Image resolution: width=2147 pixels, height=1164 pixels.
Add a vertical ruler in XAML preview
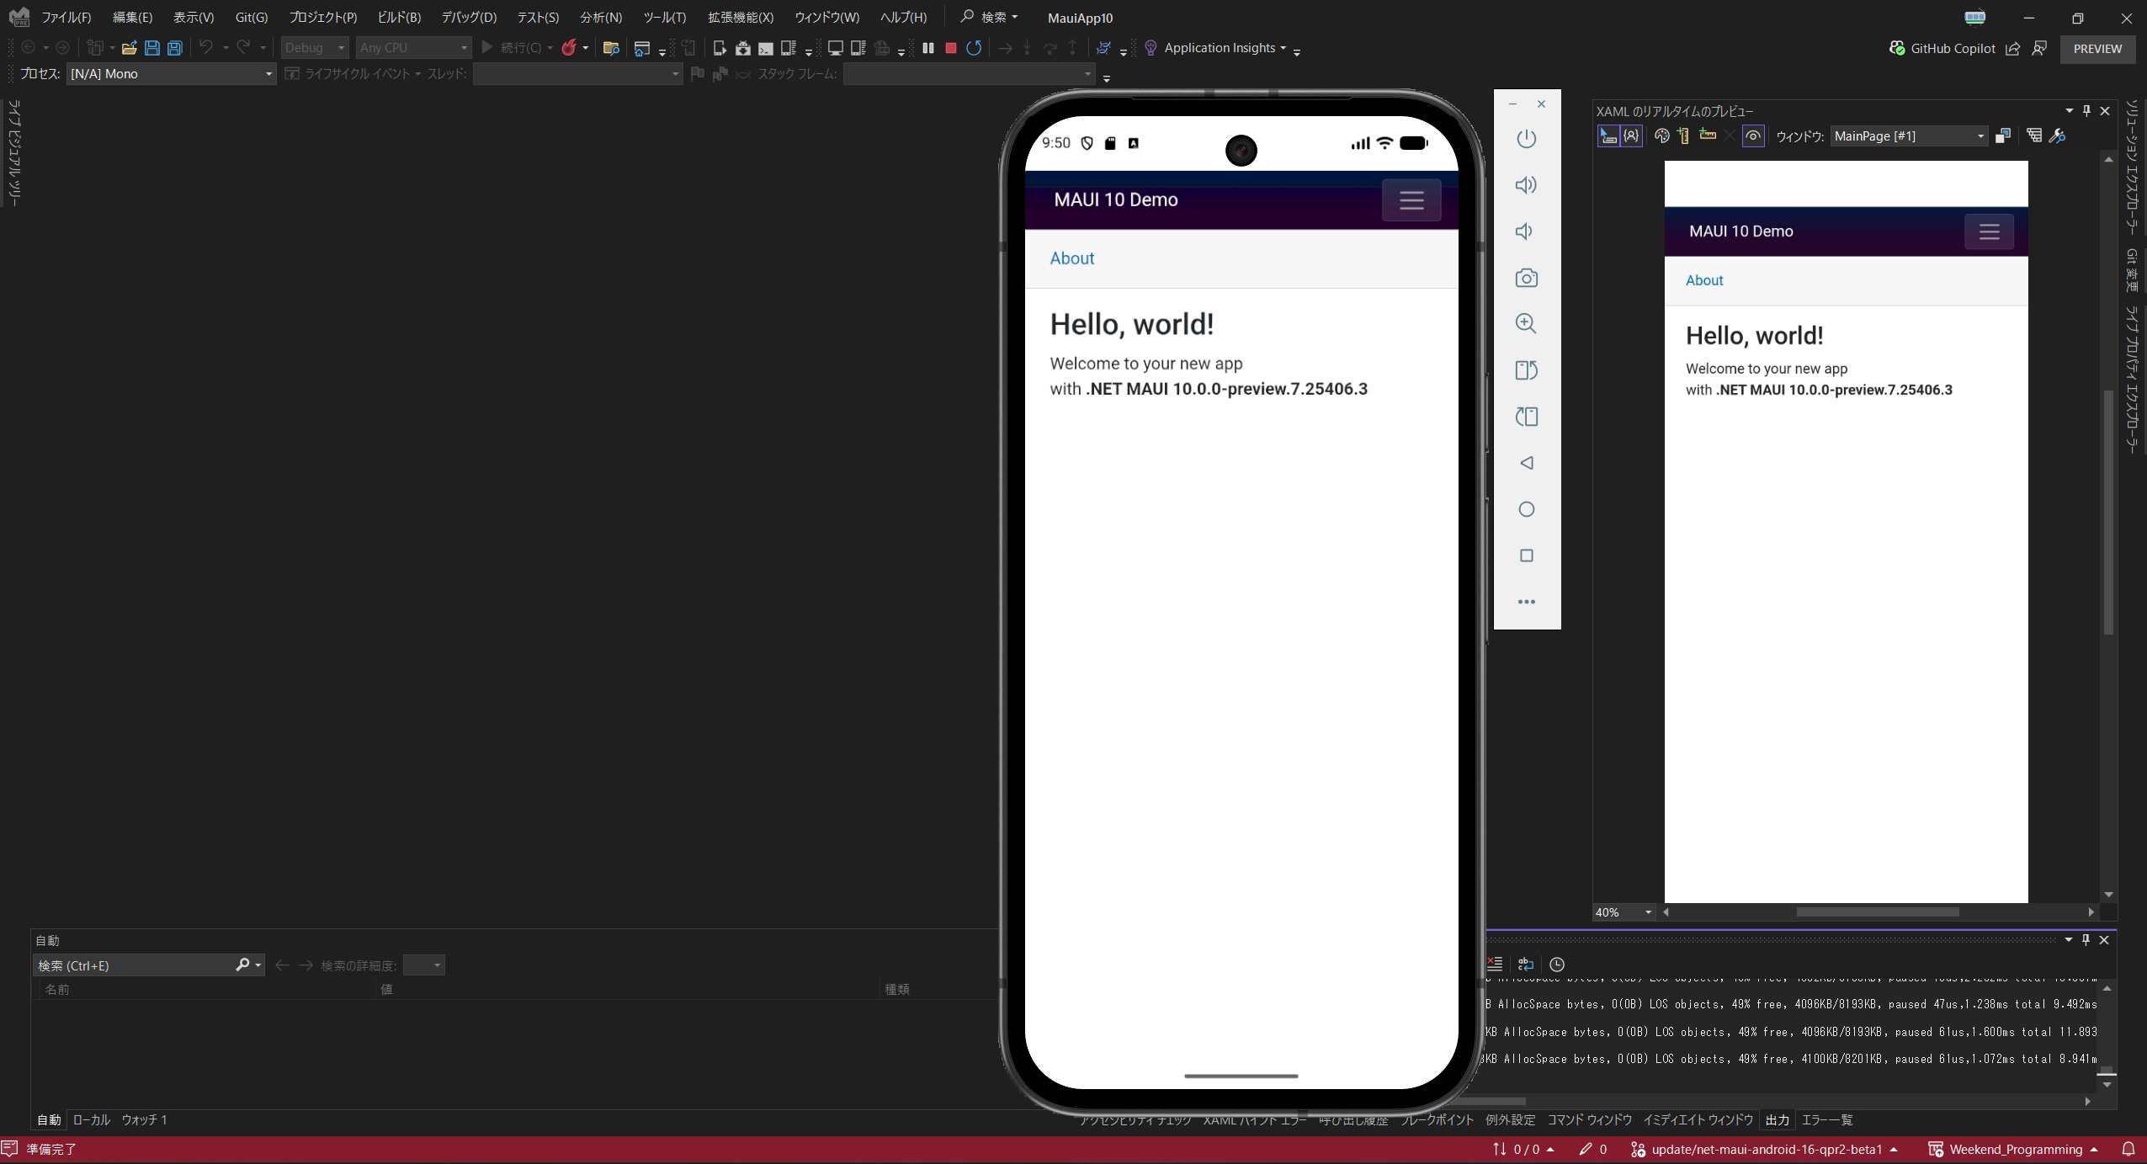tap(1683, 136)
